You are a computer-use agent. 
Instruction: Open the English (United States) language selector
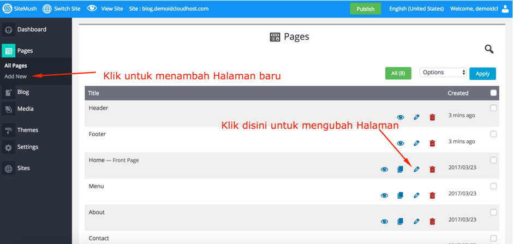416,9
